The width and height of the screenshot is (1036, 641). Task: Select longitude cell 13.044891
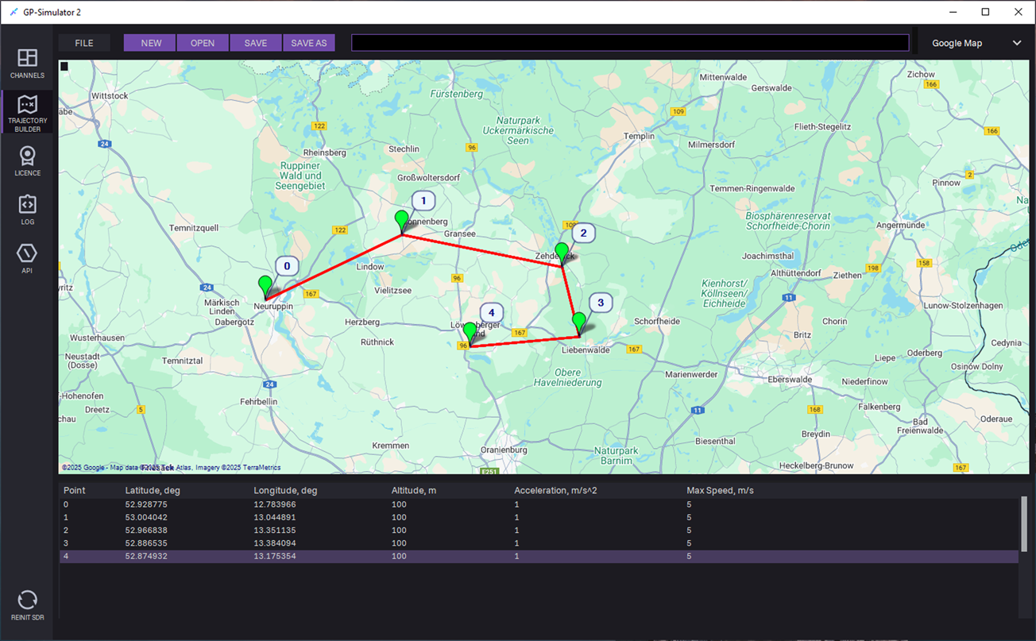275,517
